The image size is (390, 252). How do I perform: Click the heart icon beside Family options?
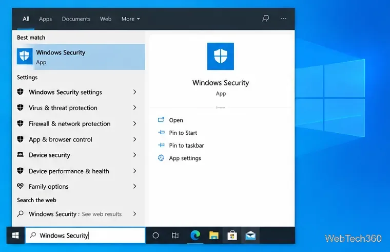click(21, 186)
